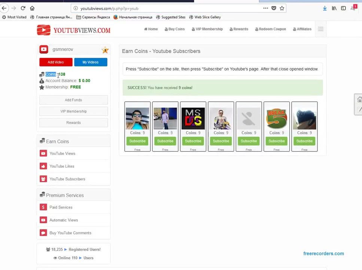Click the sidebar VIP Membership button
This screenshot has width=362, height=270.
73,111
